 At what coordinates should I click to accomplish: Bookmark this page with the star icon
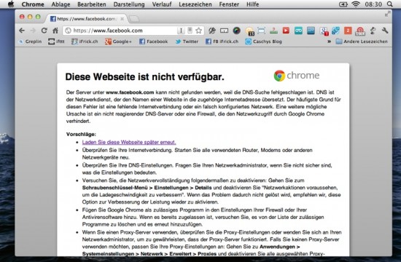pyautogui.click(x=199, y=31)
